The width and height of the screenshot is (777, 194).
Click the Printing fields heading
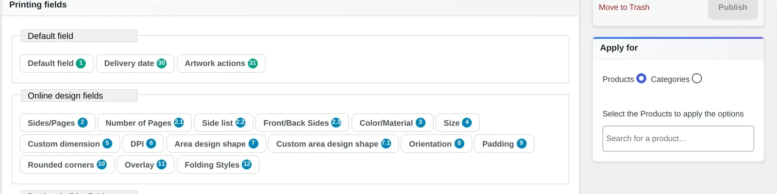point(38,5)
